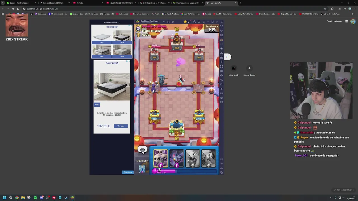
Task: Click the elixir bar in Clash Royale
Action: point(185,171)
